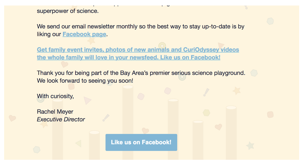Click the pink triangle beside "With curiosity,"
This screenshot has height=165, width=303.
(87, 100)
